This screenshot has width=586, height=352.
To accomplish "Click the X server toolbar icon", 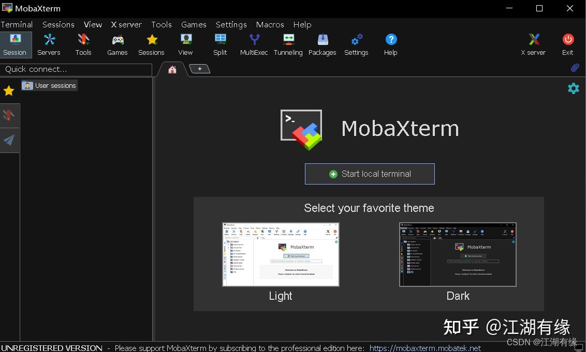I will [533, 44].
